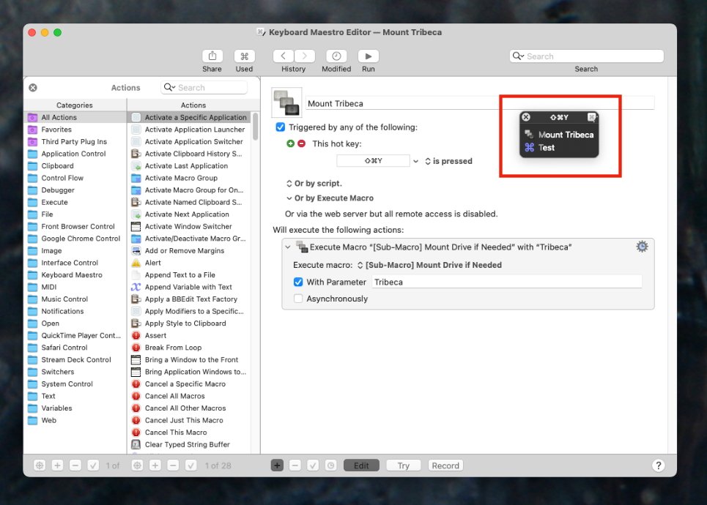Click the macro name field 'Mount Tribeca'
Image resolution: width=707 pixels, height=505 pixels.
tap(480, 104)
